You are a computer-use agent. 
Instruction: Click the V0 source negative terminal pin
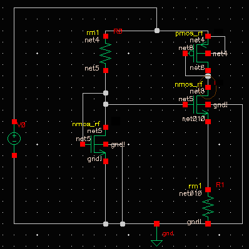14,155
